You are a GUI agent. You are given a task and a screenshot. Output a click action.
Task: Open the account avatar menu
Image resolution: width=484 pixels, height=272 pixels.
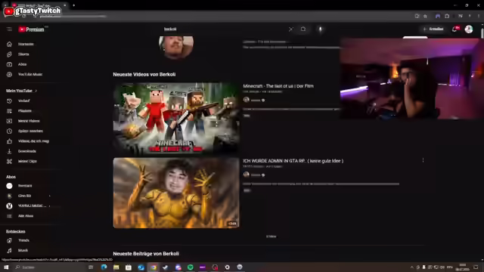click(469, 29)
